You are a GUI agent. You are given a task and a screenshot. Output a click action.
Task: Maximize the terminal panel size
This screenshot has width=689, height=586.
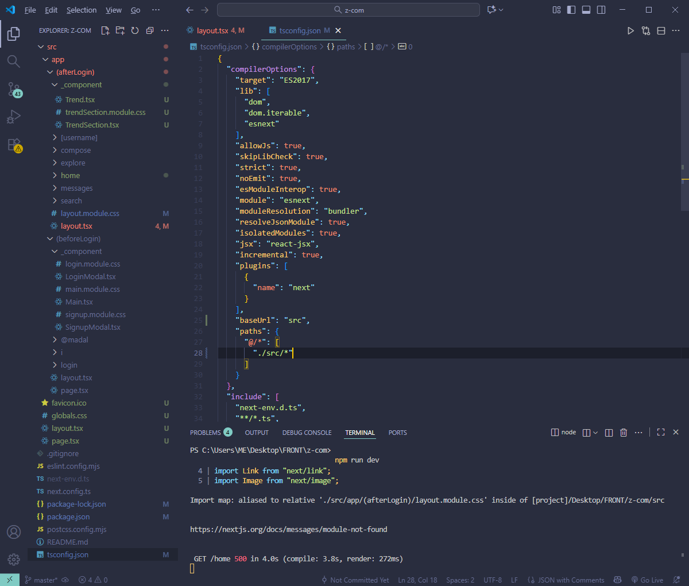[x=661, y=432]
